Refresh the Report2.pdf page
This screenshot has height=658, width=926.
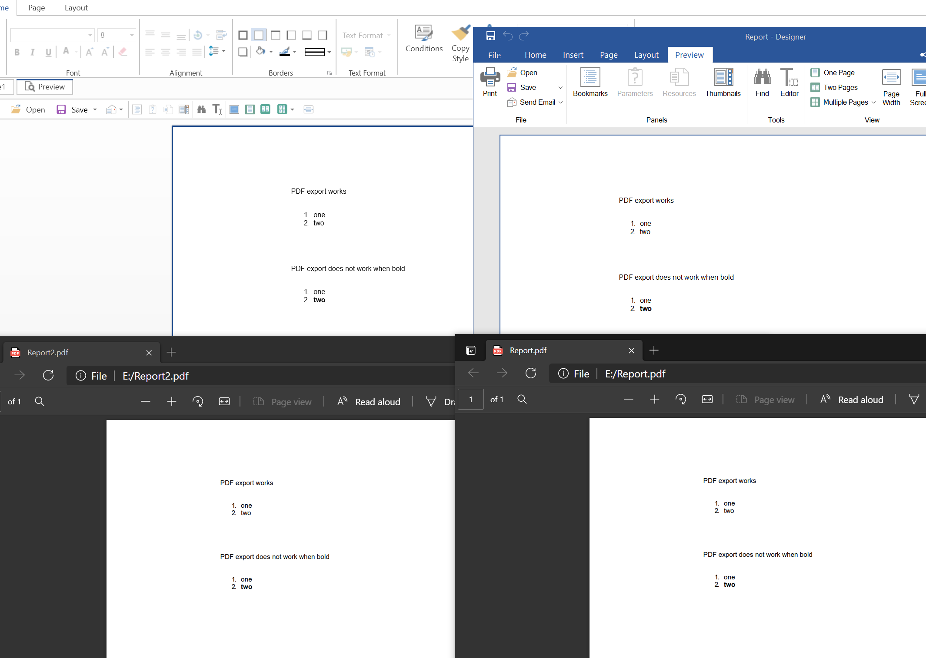48,375
